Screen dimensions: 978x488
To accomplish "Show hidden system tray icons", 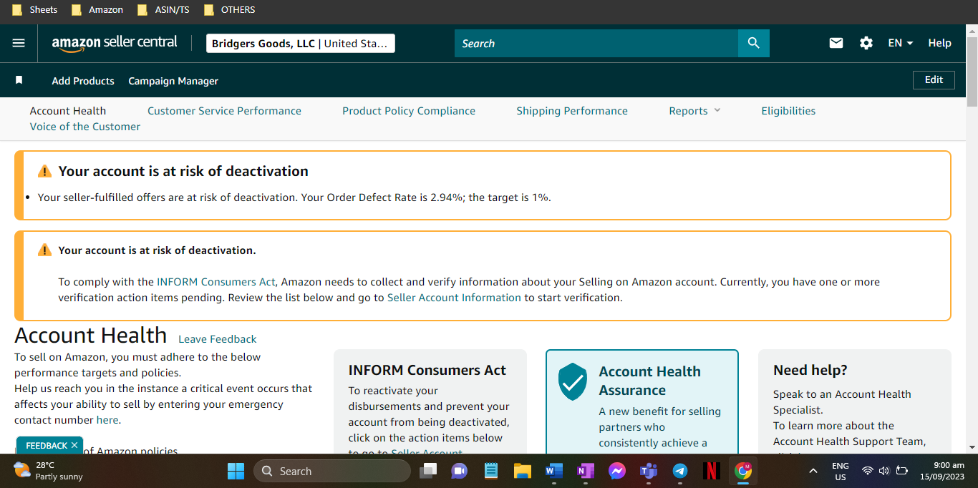I will pos(813,471).
